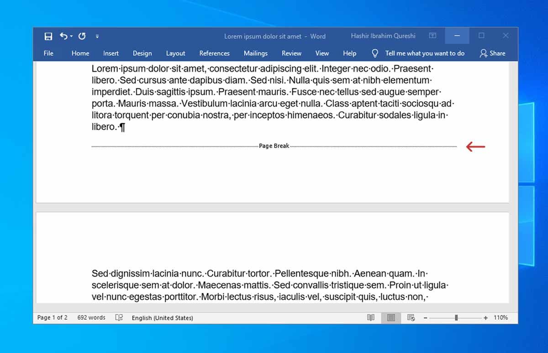Switch to Read Mode view
The height and width of the screenshot is (353, 548).
[370, 317]
